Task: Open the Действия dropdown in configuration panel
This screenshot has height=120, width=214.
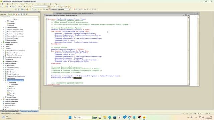Action: (x=4, y=14)
